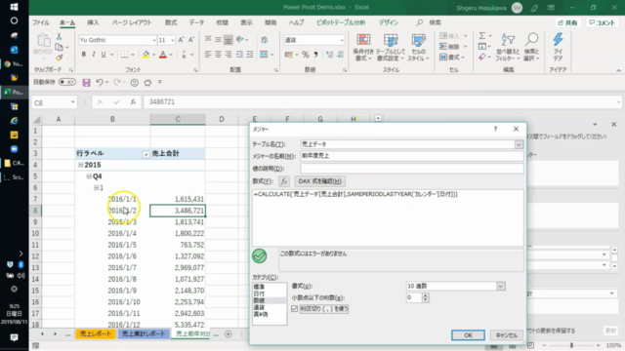Click the decrease font size icon
Viewport: 625px width, 351px height.
click(191, 40)
